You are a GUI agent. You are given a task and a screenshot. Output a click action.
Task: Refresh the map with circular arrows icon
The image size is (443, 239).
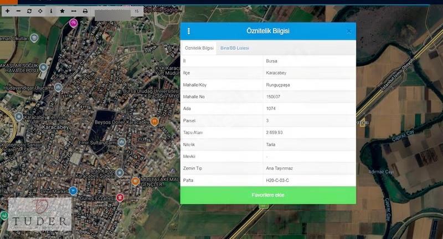pyautogui.click(x=29, y=11)
